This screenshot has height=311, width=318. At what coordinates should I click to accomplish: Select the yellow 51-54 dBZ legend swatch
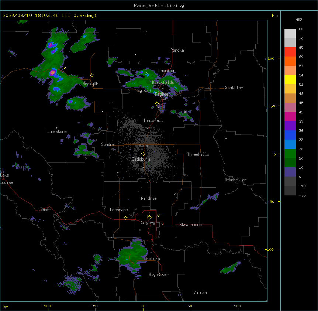pyautogui.click(x=290, y=79)
